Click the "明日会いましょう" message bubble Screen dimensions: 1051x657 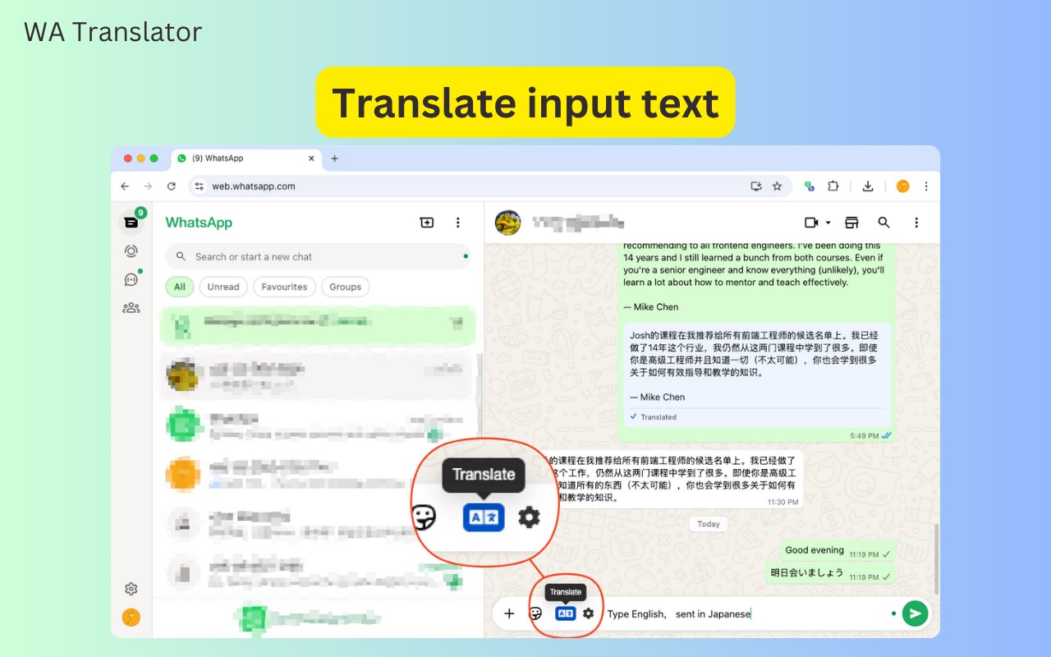[x=830, y=573]
